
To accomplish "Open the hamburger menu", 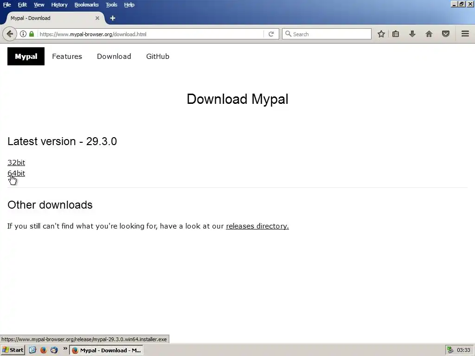I will [465, 34].
